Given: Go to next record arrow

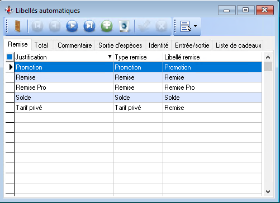Looking at the screenshot, I should click(x=72, y=26).
